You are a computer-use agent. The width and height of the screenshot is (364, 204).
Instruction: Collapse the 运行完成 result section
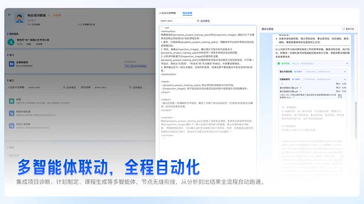(347, 64)
